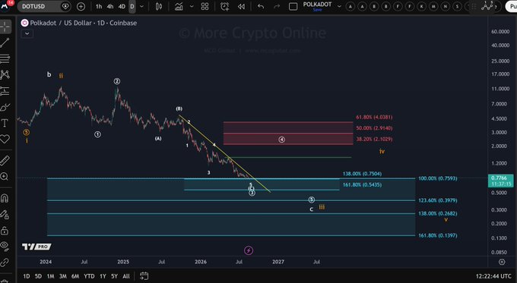Click the N quick-access button
This screenshot has width=517, height=283.
click(445, 6)
